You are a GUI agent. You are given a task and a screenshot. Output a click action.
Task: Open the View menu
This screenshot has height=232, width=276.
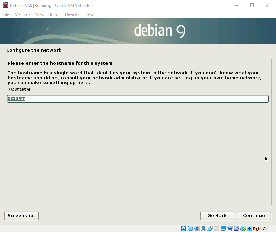pos(40,14)
